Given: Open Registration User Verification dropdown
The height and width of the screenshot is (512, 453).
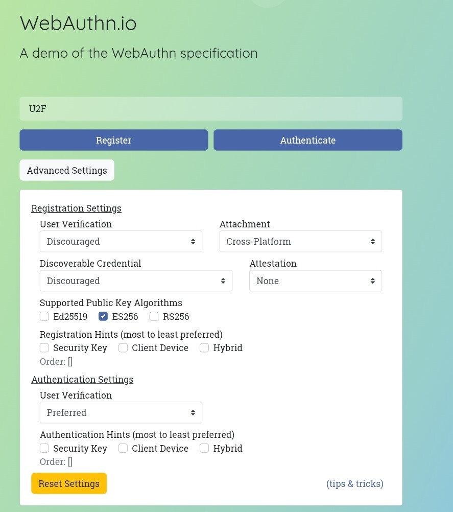Looking at the screenshot, I should [121, 241].
